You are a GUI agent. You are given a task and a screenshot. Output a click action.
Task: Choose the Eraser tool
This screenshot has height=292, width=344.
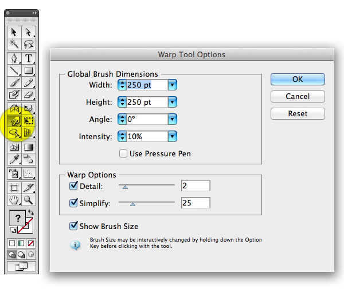(29, 96)
